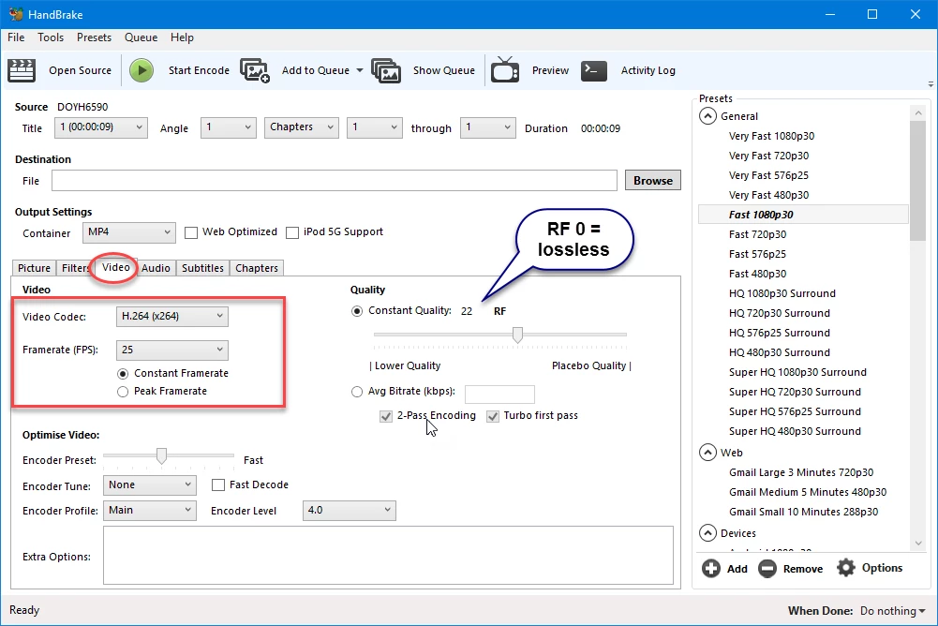Select the Very Fast 1080p30 preset
Viewport: 938px width, 626px height.
click(771, 136)
